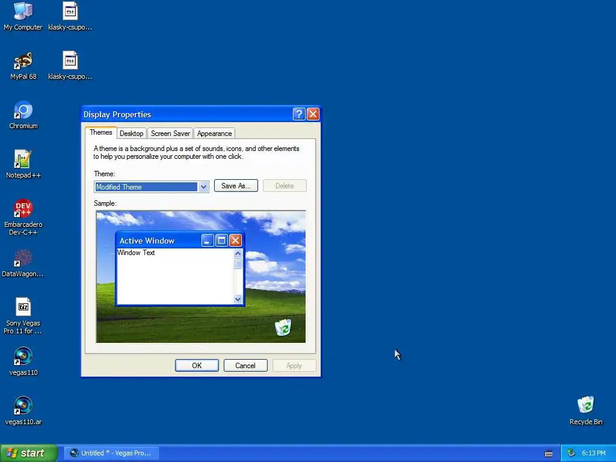
Task: Switch to the Screen Saver tab
Action: [170, 134]
